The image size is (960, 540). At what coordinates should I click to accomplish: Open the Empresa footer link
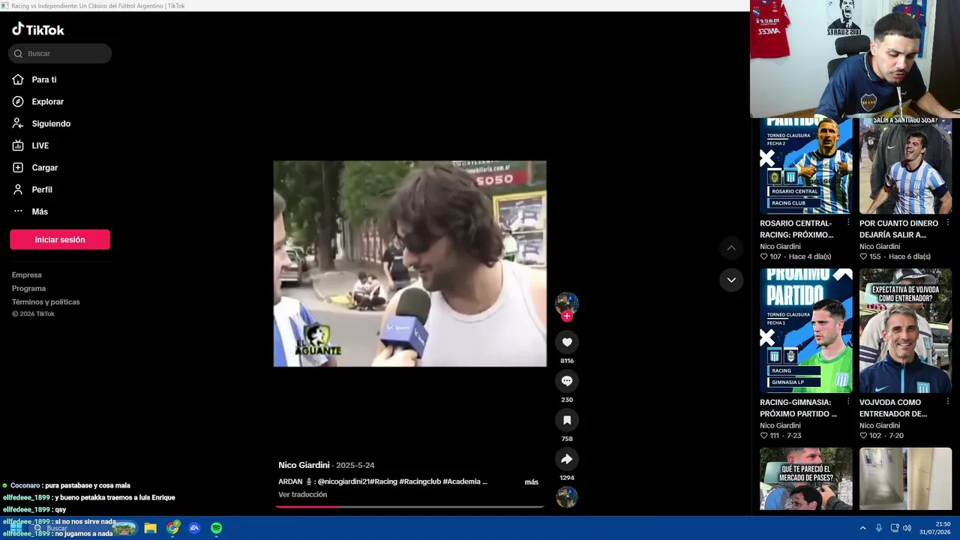tap(27, 275)
